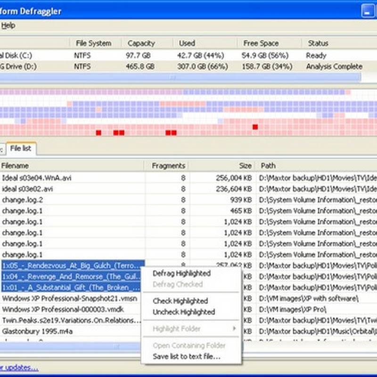Click fragments count for Ideal s03e04.WnA.avi
This screenshot has height=377, width=377.
tap(183, 178)
